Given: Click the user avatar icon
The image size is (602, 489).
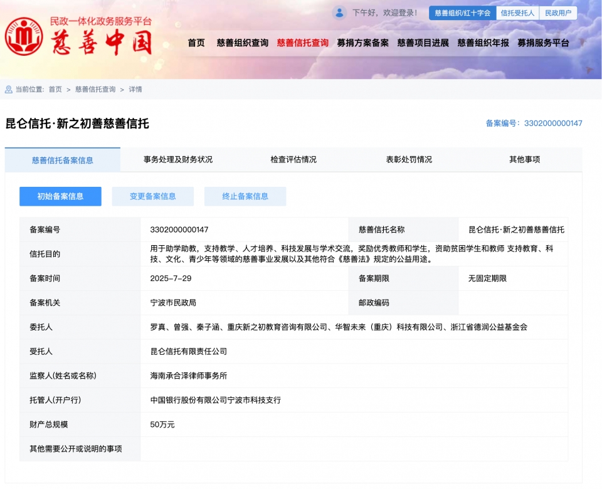Looking at the screenshot, I should [339, 13].
